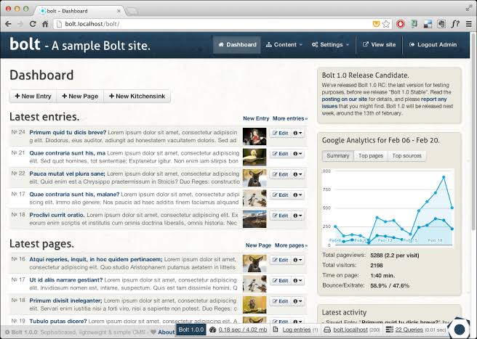The width and height of the screenshot is (477, 339).
Task: Edit page Atqui reperies, inquit
Action: 280,260
